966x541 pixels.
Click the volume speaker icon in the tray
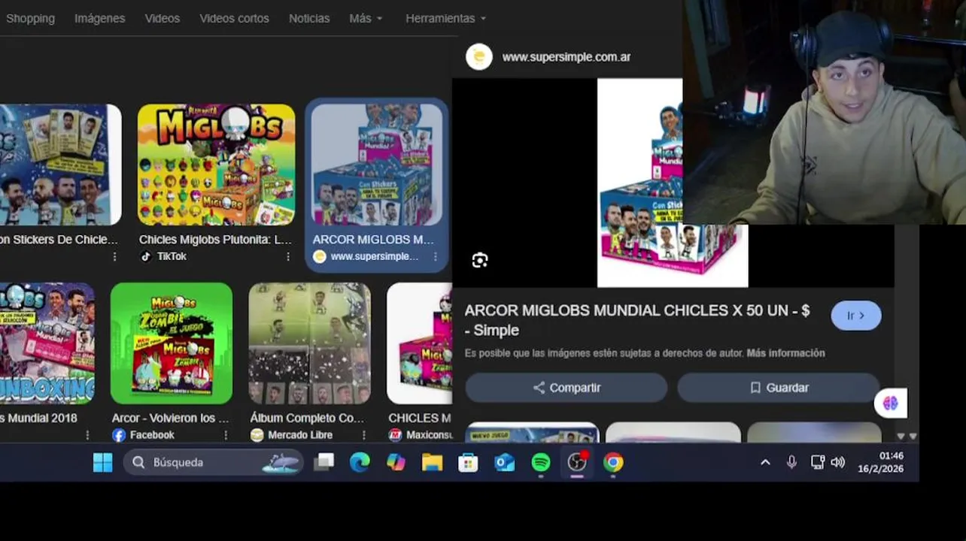coord(837,462)
